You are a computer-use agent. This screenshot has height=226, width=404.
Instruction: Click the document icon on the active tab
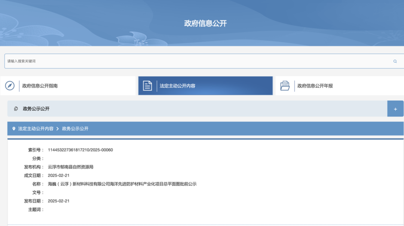[147, 86]
